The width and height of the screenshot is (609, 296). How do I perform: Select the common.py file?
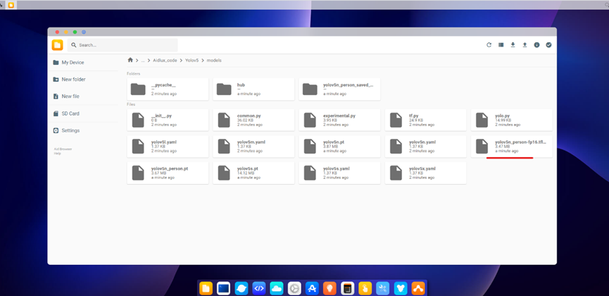coord(253,120)
